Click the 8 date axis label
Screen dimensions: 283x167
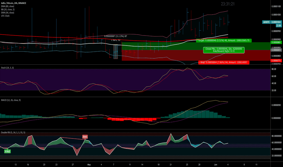point(244,165)
